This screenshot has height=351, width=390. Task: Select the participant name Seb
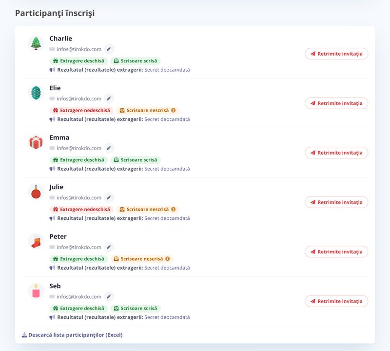pos(55,286)
